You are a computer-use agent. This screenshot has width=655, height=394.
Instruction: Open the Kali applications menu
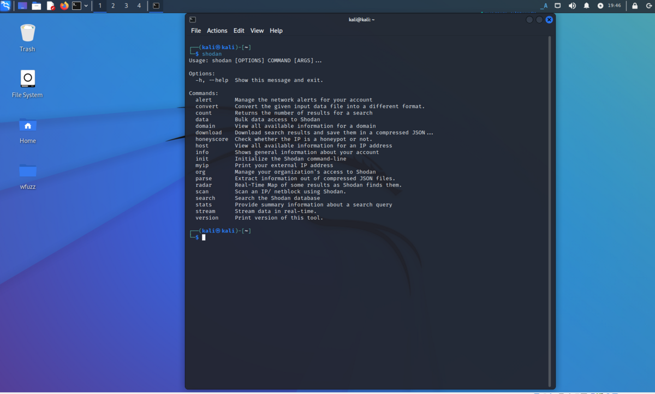click(5, 6)
